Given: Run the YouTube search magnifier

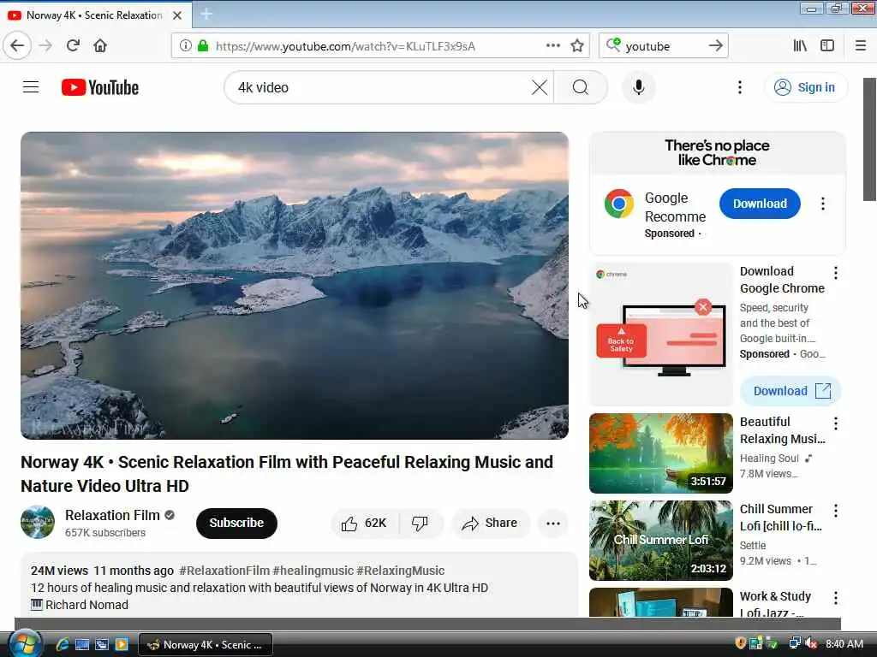Looking at the screenshot, I should (581, 88).
